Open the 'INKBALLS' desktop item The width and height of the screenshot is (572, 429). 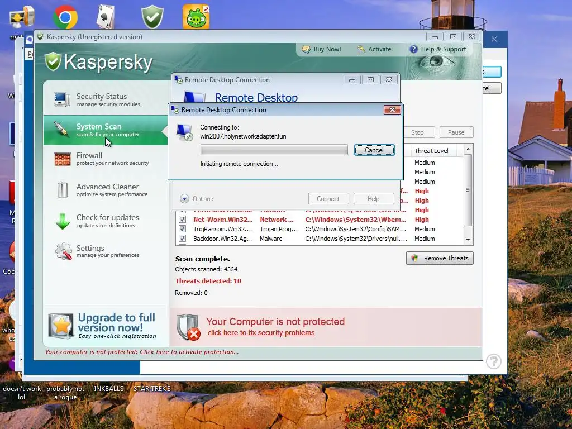(109, 389)
